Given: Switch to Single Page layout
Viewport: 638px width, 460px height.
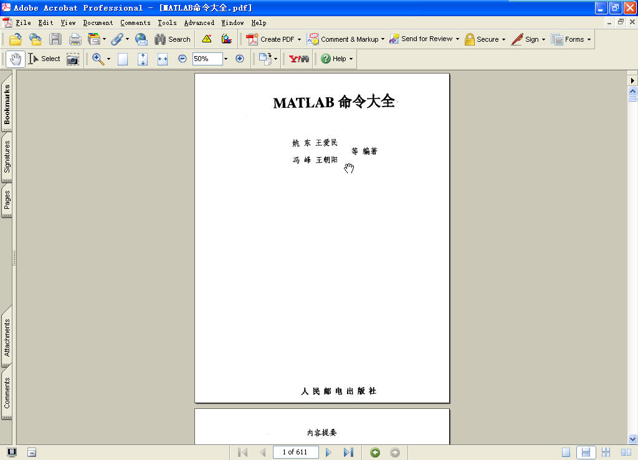Looking at the screenshot, I should click(566, 453).
